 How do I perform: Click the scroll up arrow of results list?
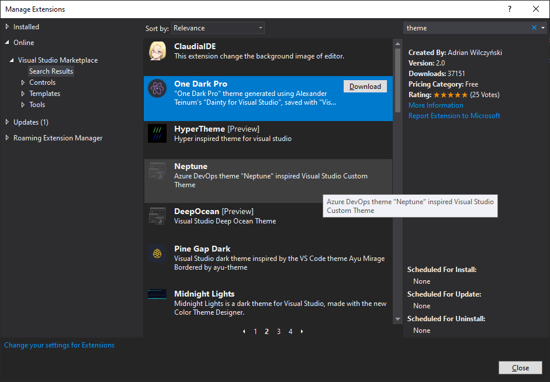(397, 43)
